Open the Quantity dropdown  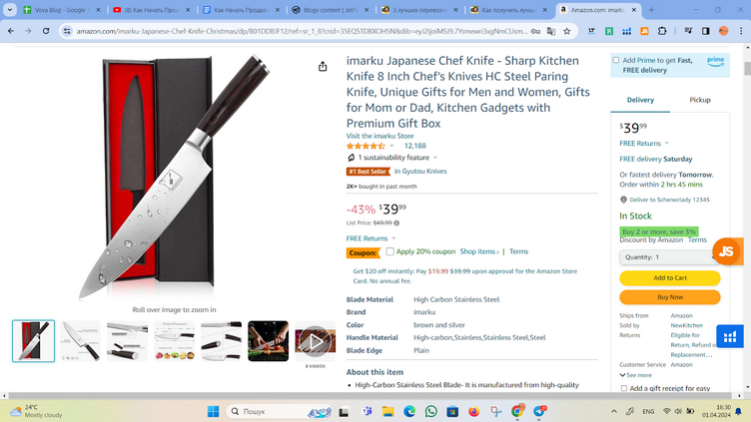coord(669,257)
